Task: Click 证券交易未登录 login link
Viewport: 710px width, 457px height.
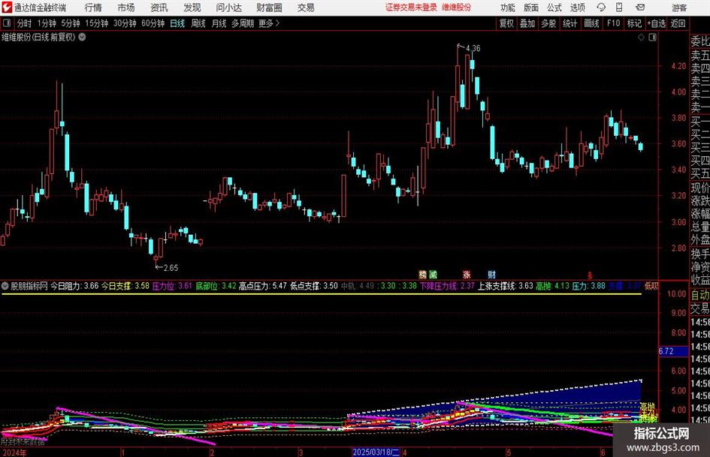Action: [411, 8]
